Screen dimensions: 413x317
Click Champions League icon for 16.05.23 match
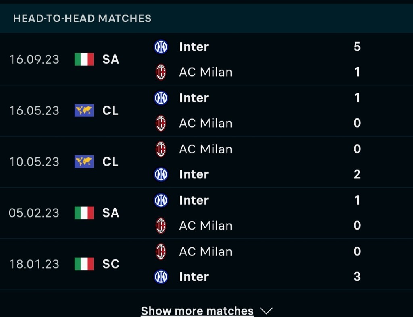(x=84, y=110)
